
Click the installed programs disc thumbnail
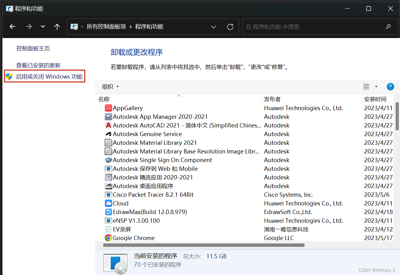pos(115,264)
